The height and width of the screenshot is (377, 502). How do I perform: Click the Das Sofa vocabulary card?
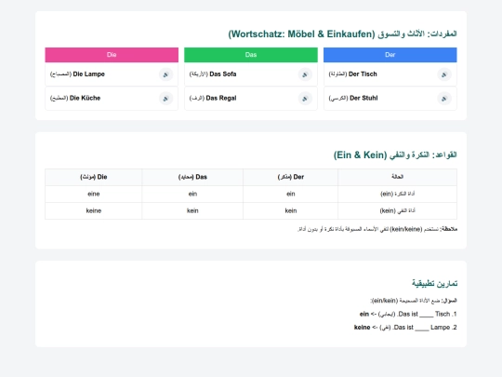pyautogui.click(x=251, y=74)
